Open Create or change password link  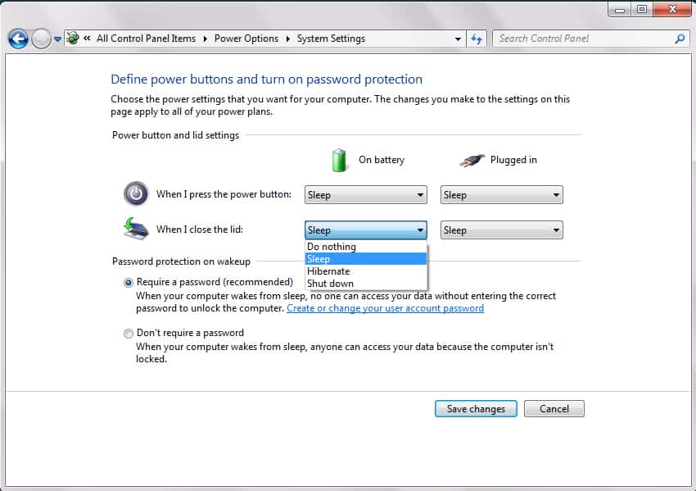[x=385, y=308]
